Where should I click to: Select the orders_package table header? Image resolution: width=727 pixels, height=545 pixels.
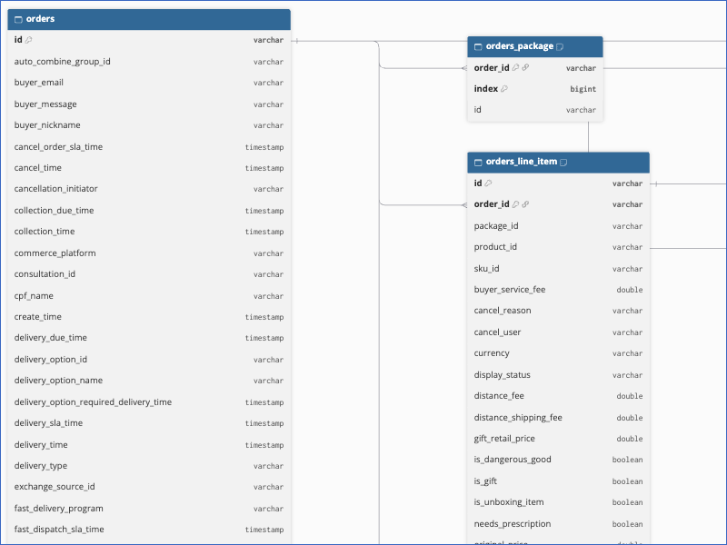tap(535, 47)
